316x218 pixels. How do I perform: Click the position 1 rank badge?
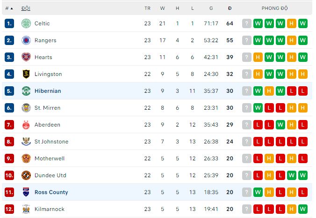pyautogui.click(x=9, y=23)
